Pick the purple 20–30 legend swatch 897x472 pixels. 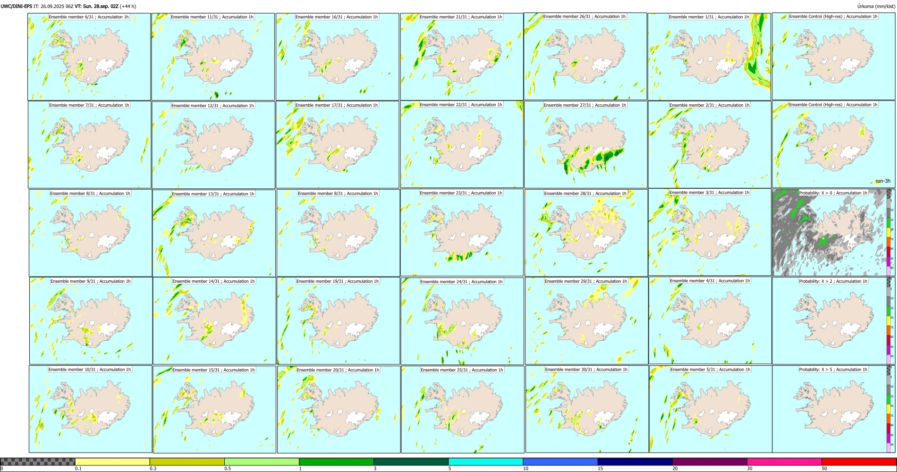tap(710, 462)
